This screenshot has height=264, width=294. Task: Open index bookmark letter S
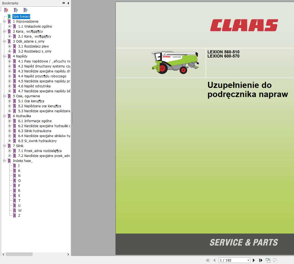click(19, 196)
